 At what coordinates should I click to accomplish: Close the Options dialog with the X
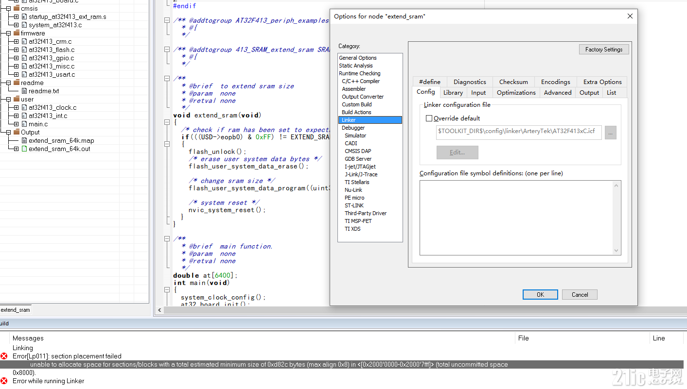point(630,16)
